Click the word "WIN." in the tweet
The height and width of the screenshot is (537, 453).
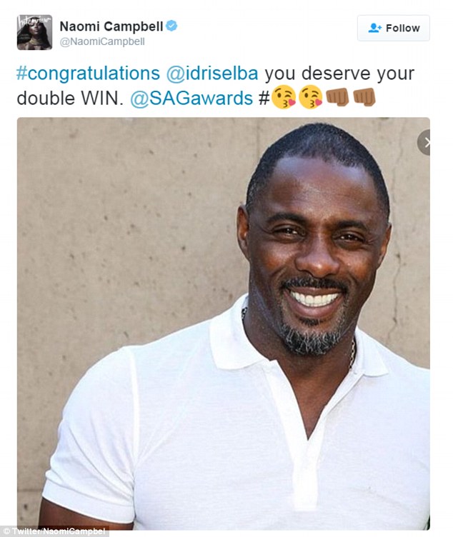pos(102,99)
